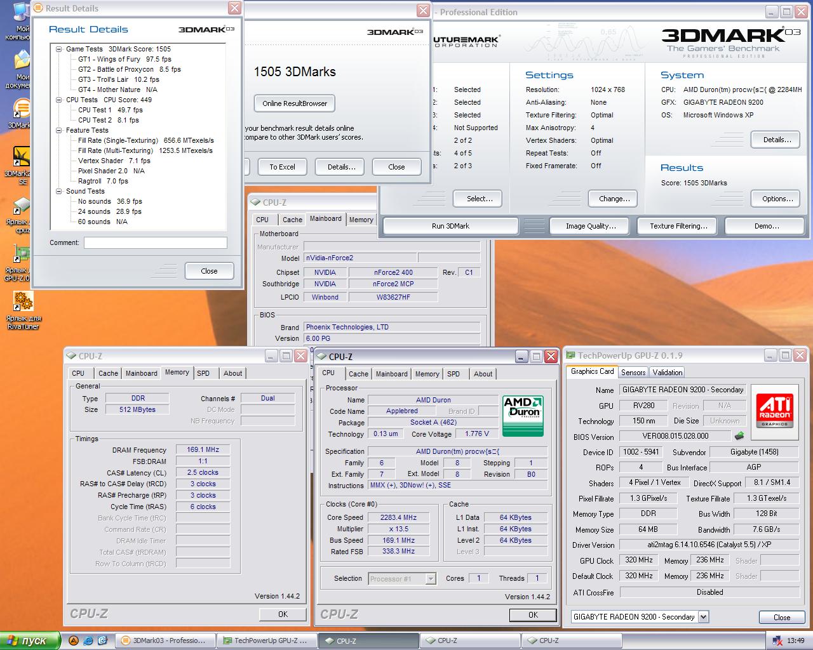The image size is (813, 650).
Task: Click the Texture Filtering... button
Action: pos(678,226)
